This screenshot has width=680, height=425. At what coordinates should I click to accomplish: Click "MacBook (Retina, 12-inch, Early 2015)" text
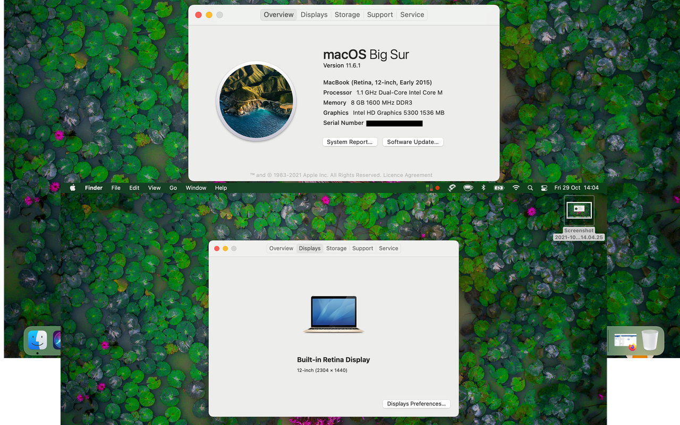(378, 82)
